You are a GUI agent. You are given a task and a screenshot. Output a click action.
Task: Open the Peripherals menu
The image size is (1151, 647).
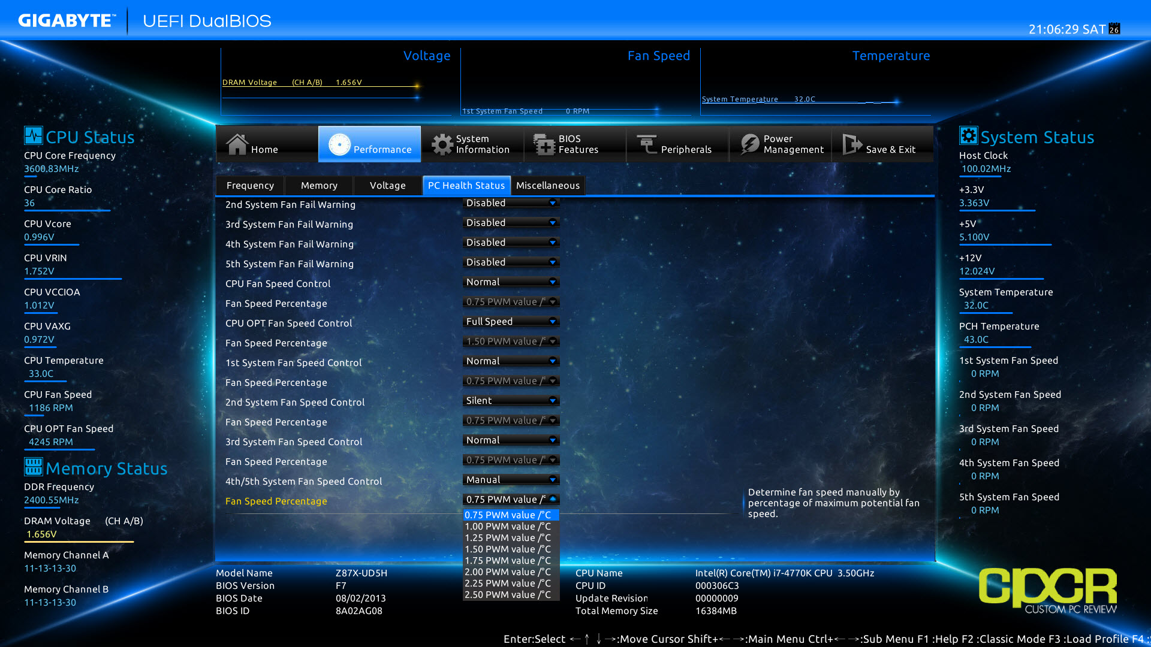click(677, 144)
